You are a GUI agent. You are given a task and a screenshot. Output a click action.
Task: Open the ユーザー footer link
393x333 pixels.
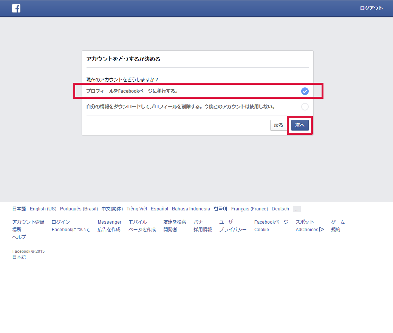pos(228,222)
